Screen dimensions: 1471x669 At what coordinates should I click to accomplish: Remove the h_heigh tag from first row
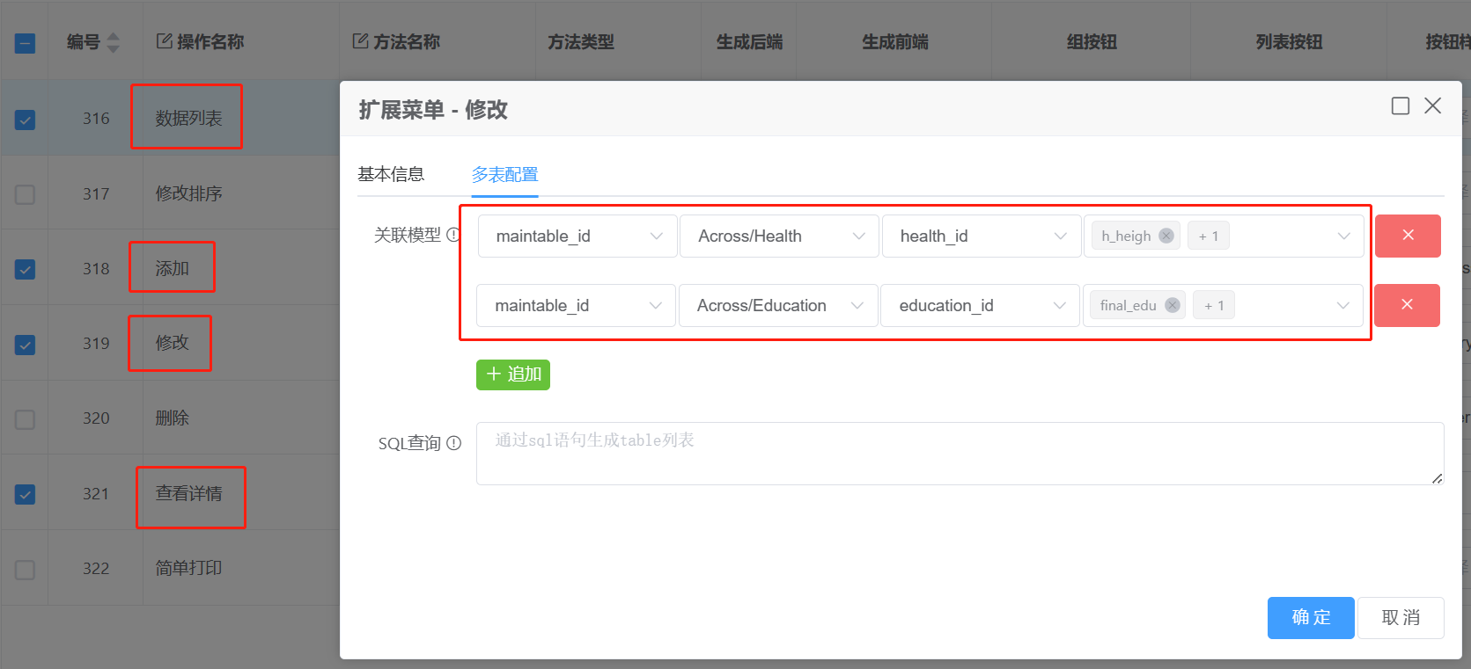(1166, 236)
